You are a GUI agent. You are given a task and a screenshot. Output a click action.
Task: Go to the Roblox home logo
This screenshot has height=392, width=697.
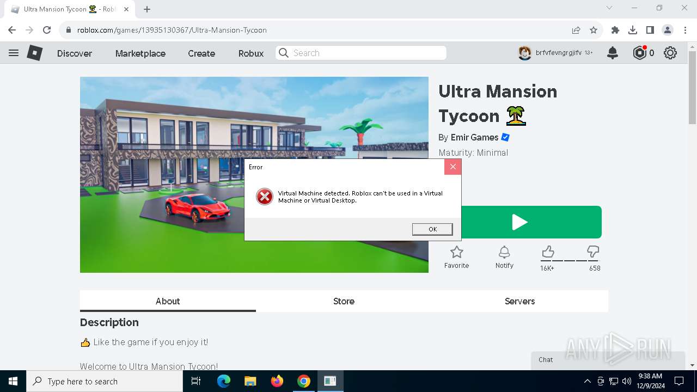[35, 53]
